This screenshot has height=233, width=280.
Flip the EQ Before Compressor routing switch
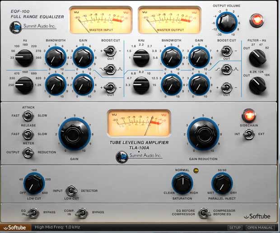[204, 212]
